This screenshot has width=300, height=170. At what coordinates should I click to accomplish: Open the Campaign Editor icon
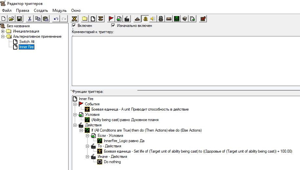coord(169,19)
